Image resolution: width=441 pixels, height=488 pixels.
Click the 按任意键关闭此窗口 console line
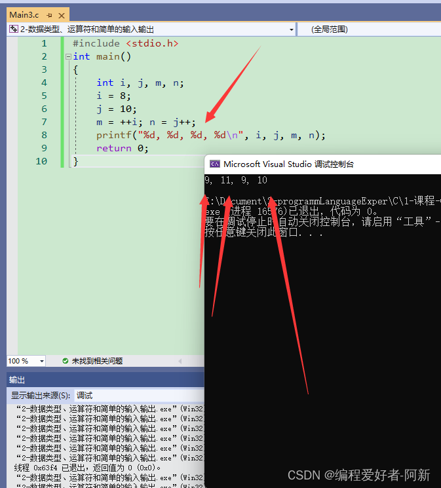(263, 233)
